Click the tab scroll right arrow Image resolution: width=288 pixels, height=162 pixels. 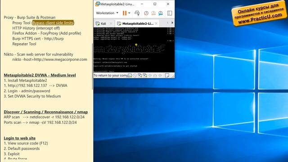(172, 23)
